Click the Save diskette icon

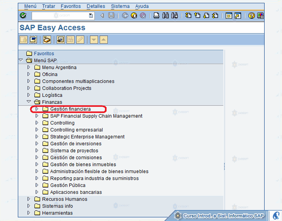pyautogui.click(x=111, y=16)
